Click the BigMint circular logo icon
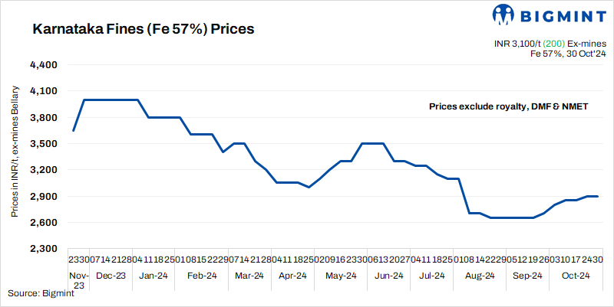 503,15
